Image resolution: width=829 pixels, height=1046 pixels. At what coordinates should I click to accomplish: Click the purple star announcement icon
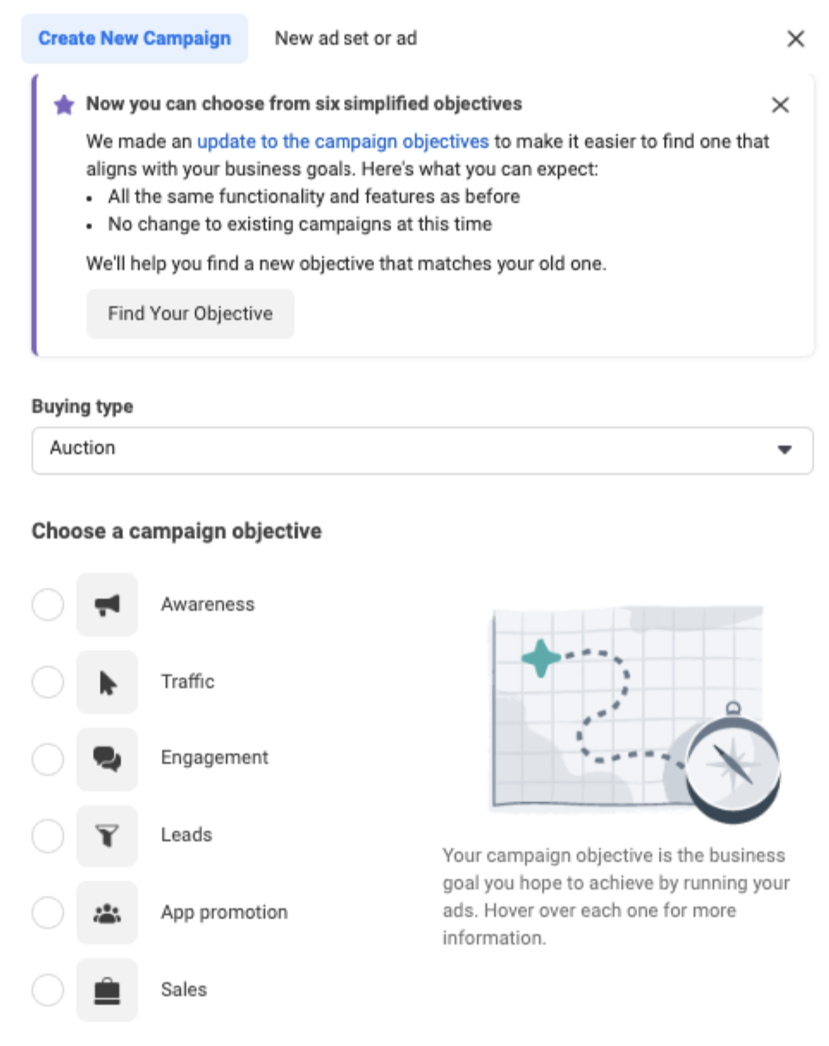[64, 103]
